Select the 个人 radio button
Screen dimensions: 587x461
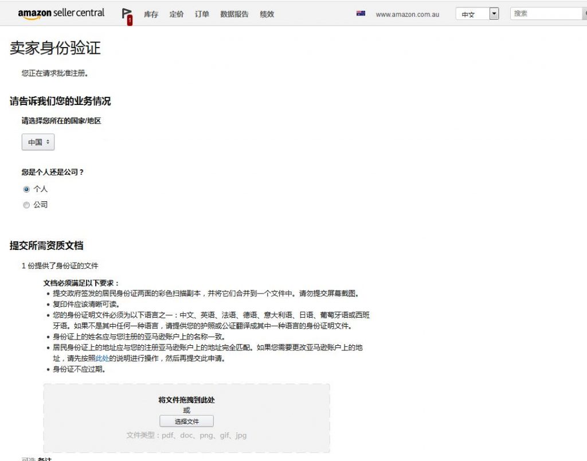pos(26,189)
